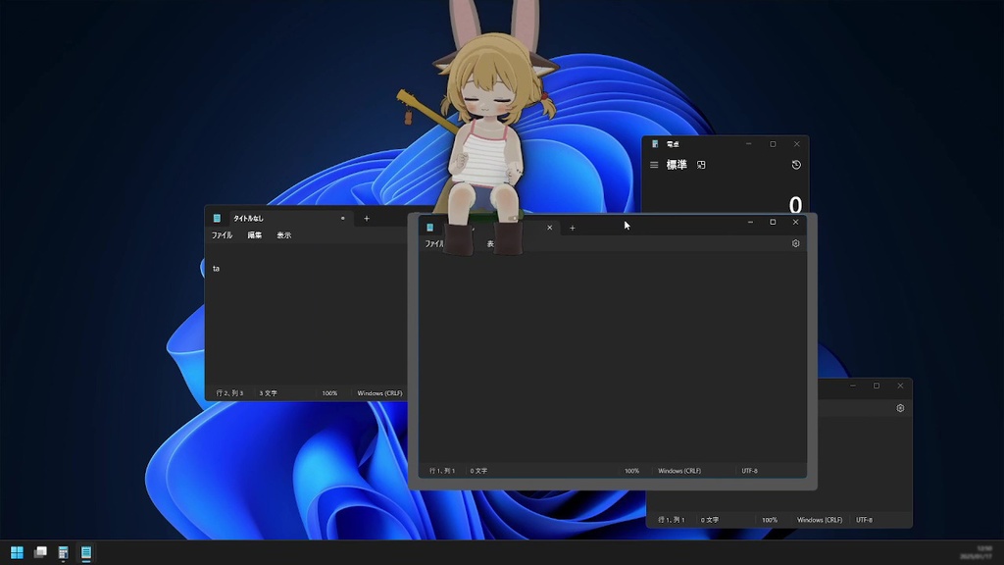Screen dimensions: 1004x565
Task: Open 表示 menu in タイトルなし Notepad
Action: 283,235
